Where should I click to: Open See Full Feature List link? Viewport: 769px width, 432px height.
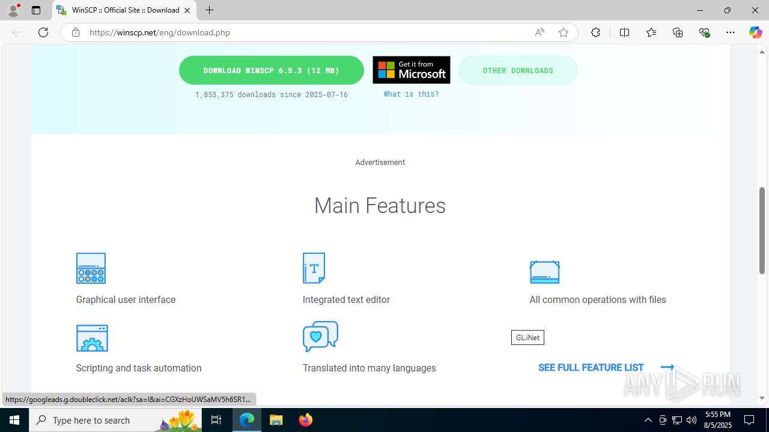click(606, 367)
